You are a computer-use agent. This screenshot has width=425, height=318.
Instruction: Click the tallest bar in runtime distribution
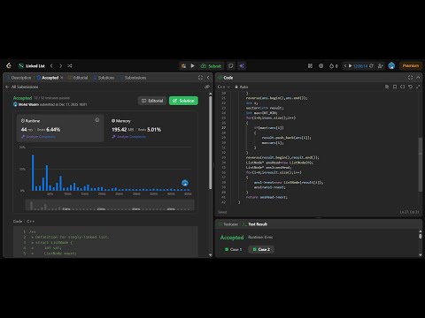pos(33,173)
